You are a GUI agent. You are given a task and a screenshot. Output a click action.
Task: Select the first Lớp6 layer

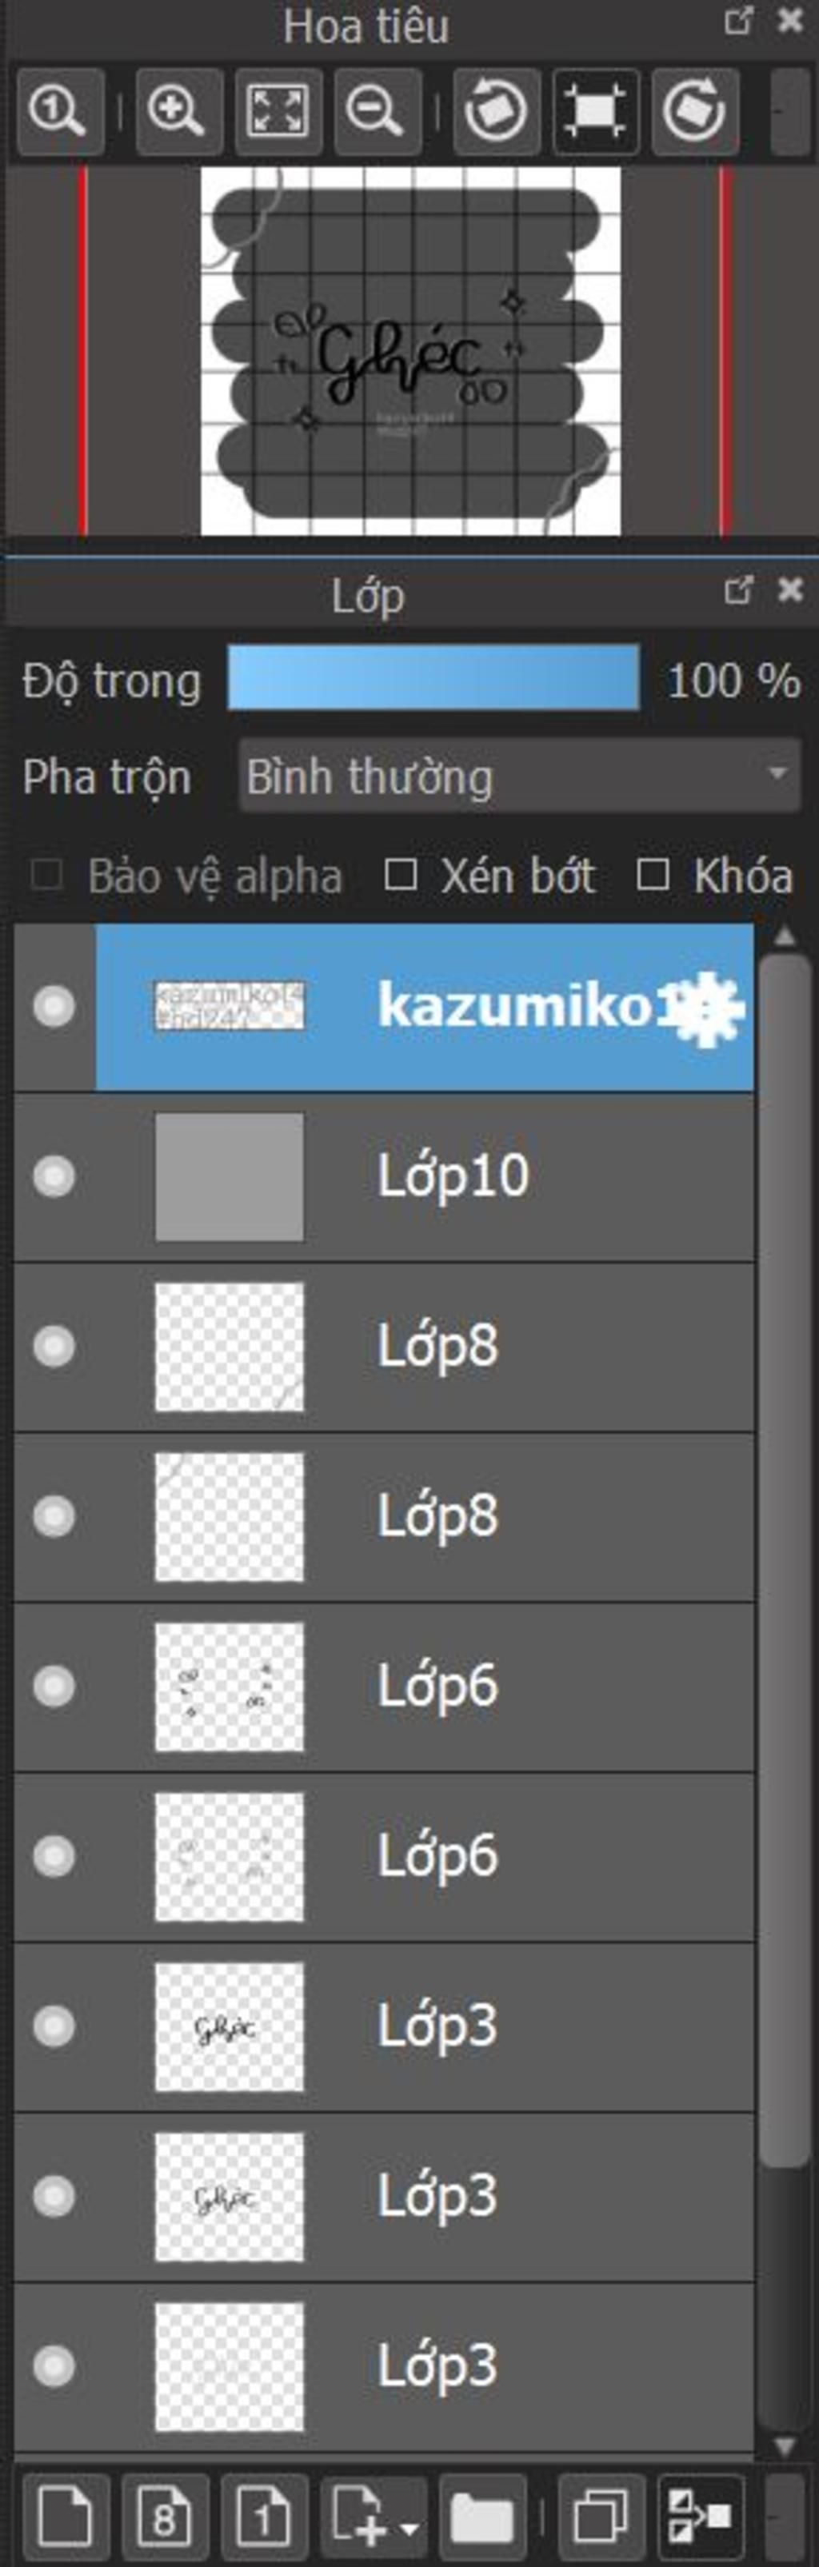[x=385, y=1686]
